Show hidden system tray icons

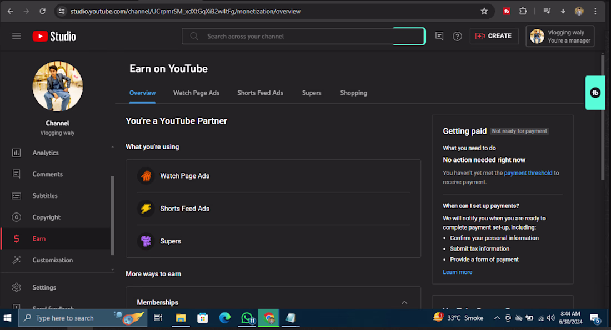pyautogui.click(x=497, y=318)
